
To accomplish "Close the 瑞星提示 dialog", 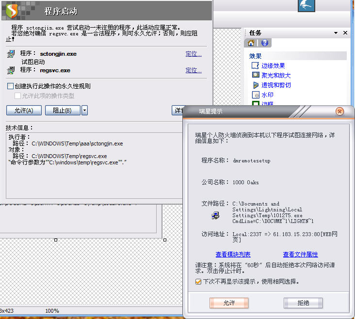I will pyautogui.click(x=339, y=111).
